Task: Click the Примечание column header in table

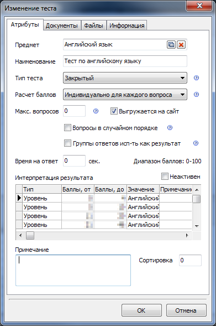Action: 176,189
